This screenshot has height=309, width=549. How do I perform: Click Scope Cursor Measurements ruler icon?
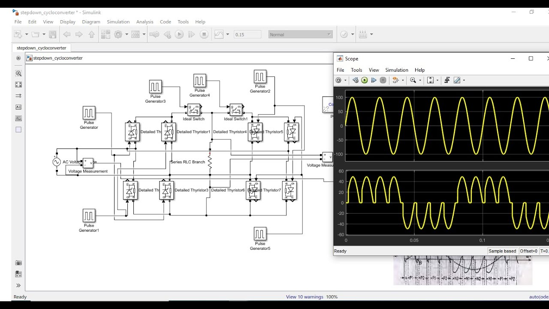pyautogui.click(x=457, y=80)
